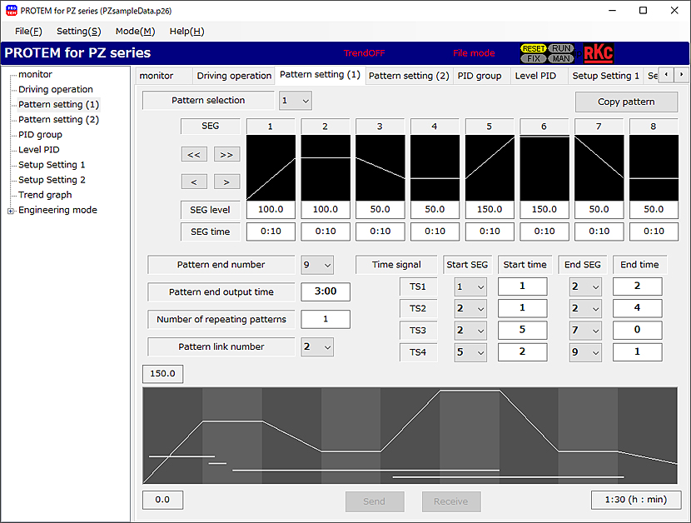Click Number of repeating patterns field
Image resolution: width=691 pixels, height=523 pixels.
coord(326,319)
